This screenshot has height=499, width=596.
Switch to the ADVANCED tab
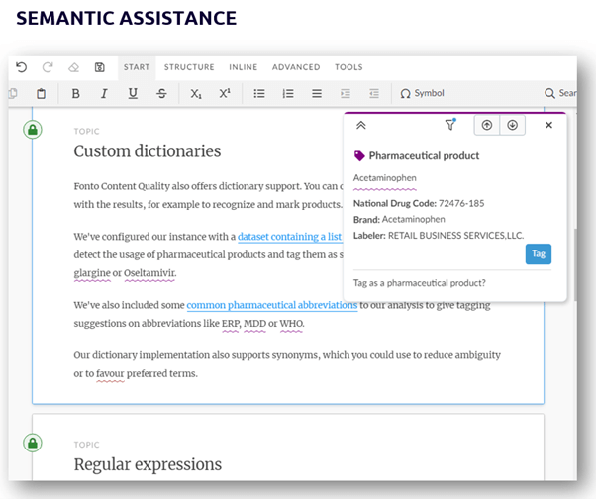[296, 67]
